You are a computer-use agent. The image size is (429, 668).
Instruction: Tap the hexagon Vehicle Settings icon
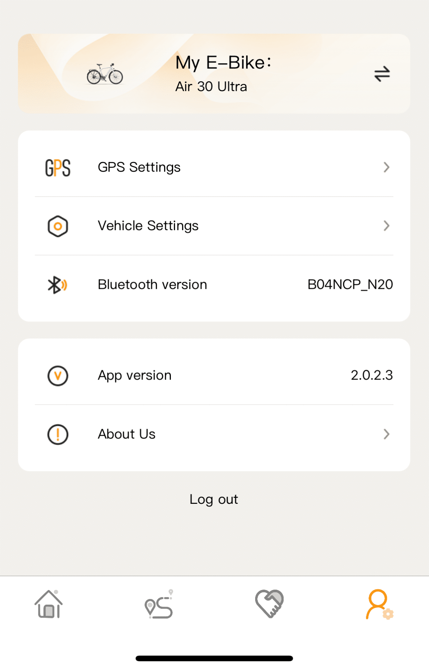point(58,226)
